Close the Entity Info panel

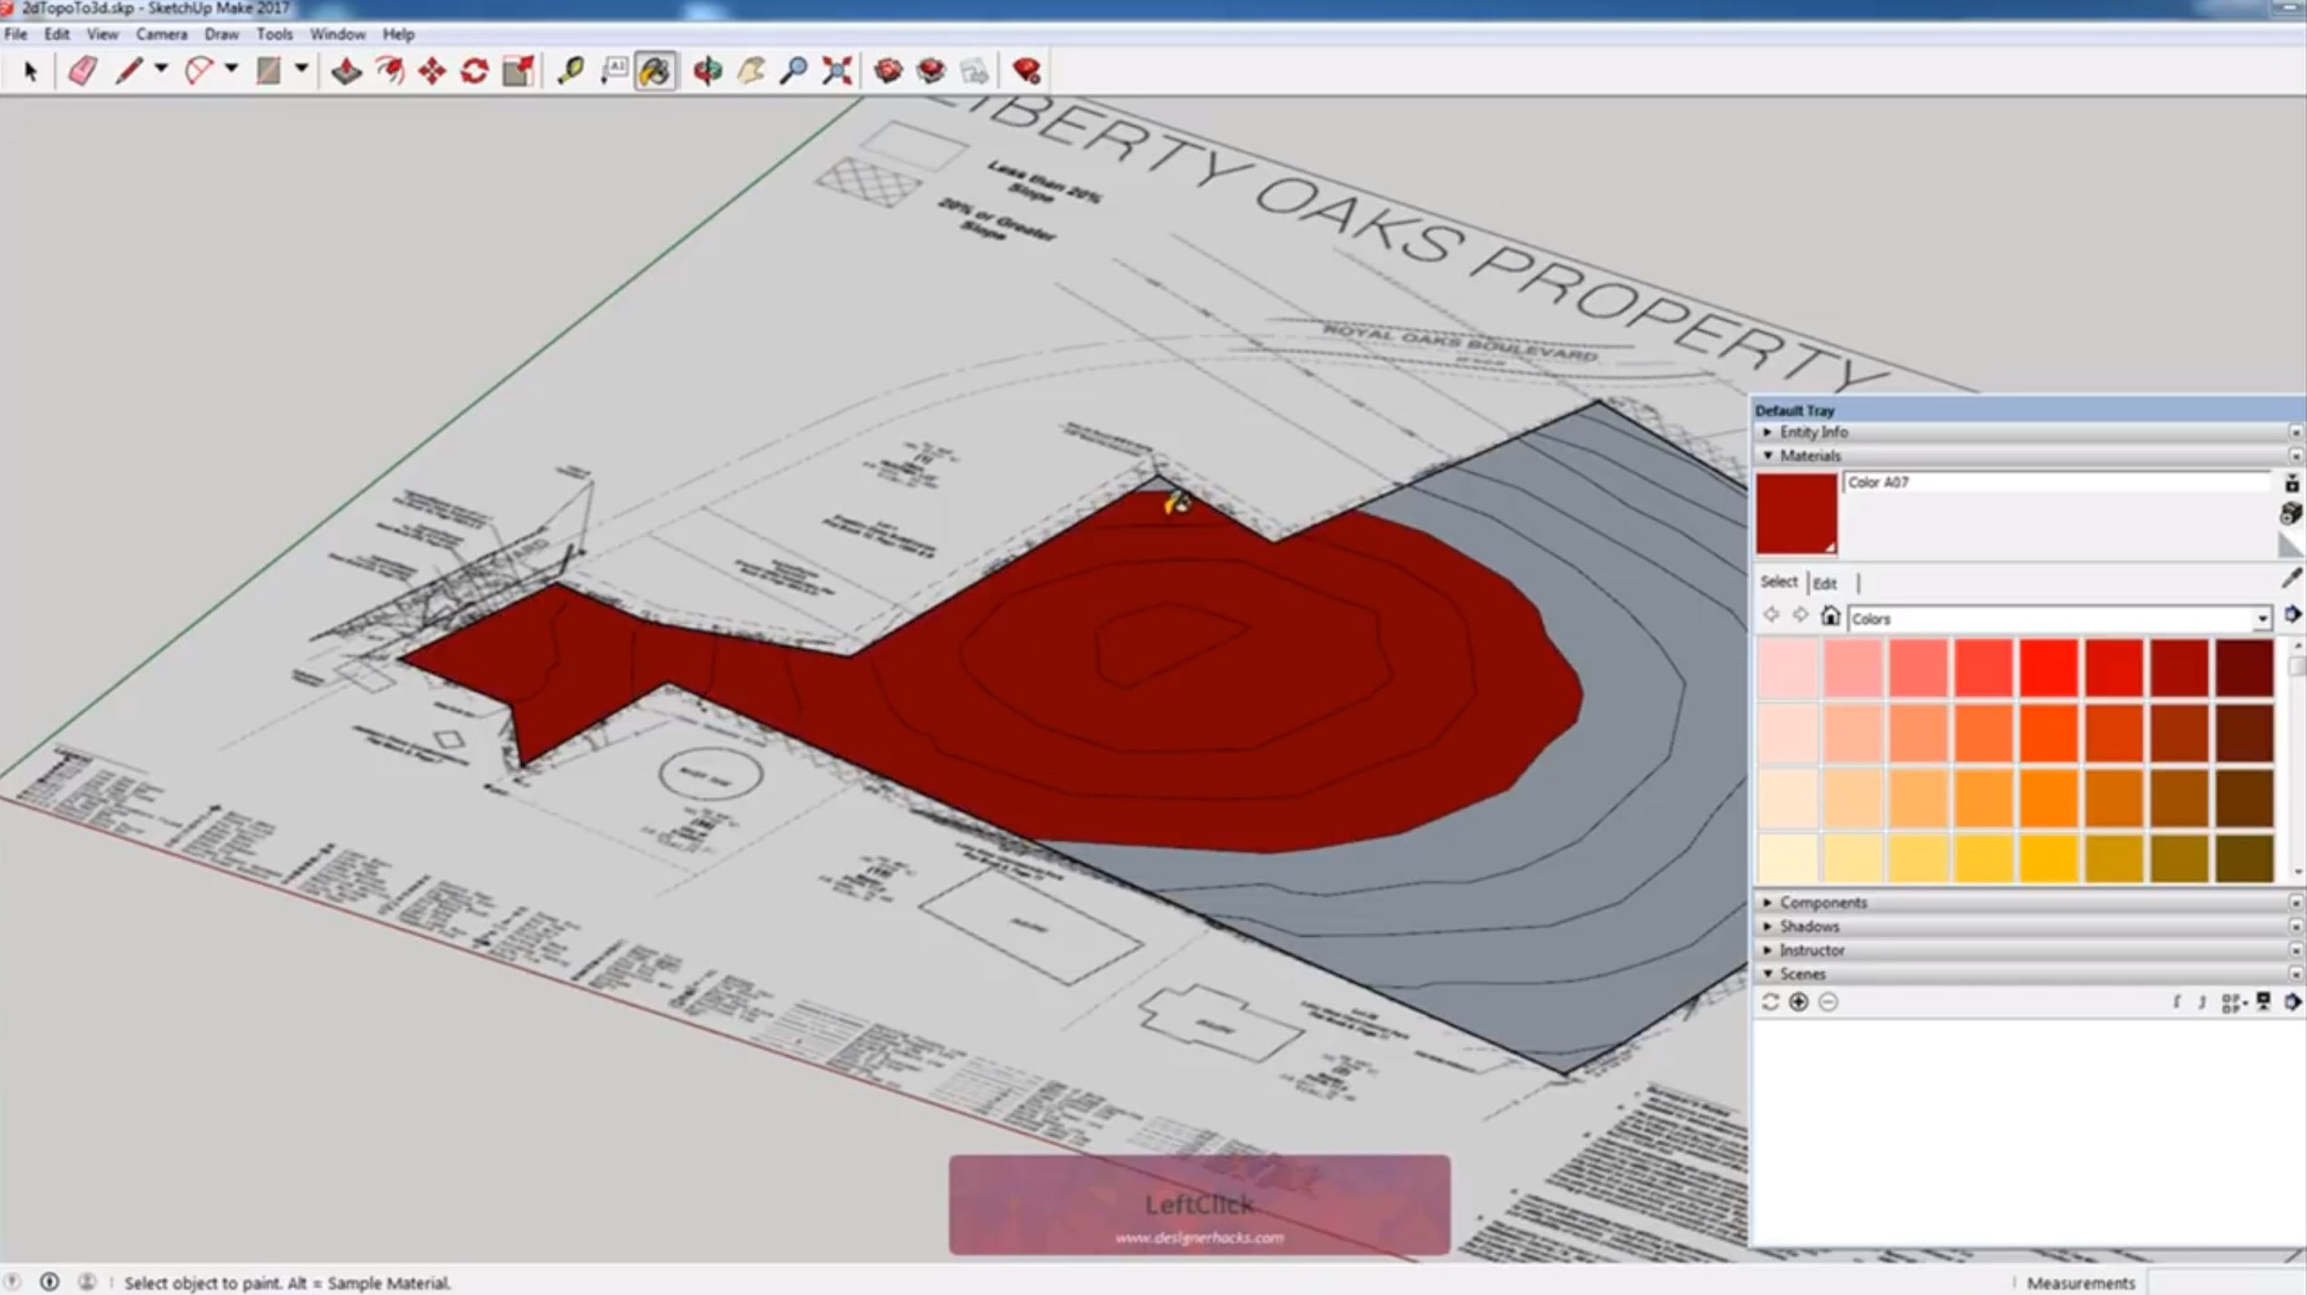(x=2296, y=433)
